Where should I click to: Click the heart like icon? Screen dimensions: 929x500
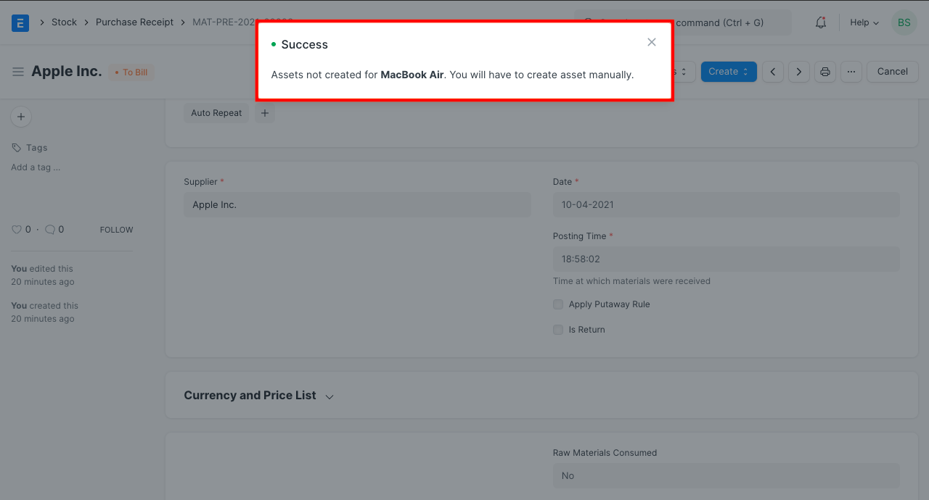point(17,230)
